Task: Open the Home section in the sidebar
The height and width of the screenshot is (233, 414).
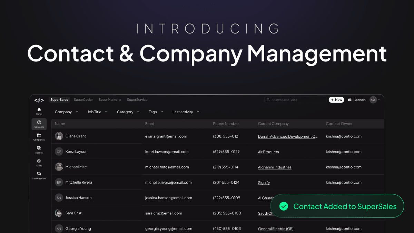Action: [39, 110]
